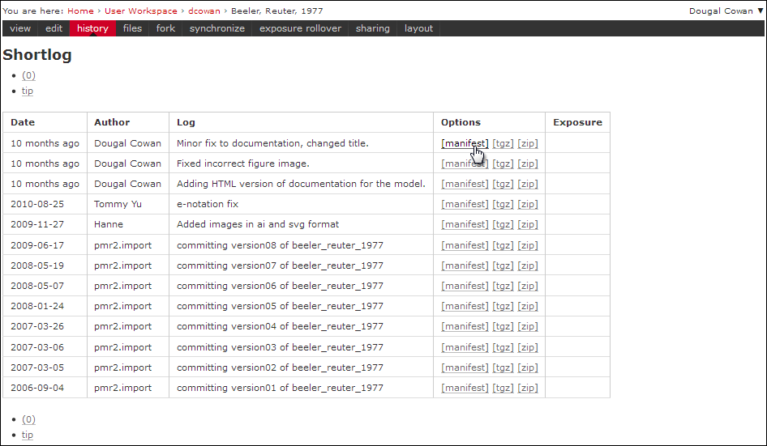The width and height of the screenshot is (767, 446).
Task: Open manifest for version02 commit
Action: coord(465,367)
